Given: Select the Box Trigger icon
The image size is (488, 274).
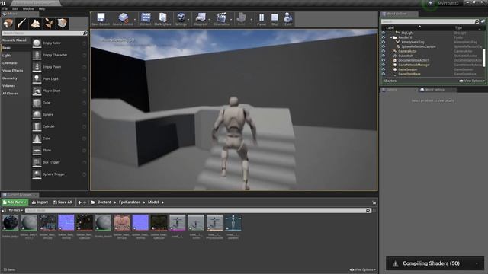Looking at the screenshot, I should 37,162.
